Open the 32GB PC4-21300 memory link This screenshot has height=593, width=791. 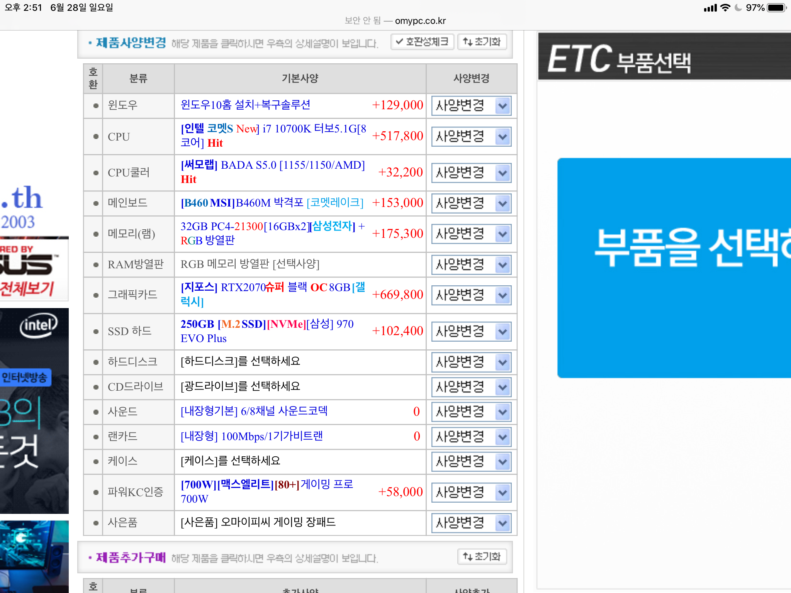[273, 233]
